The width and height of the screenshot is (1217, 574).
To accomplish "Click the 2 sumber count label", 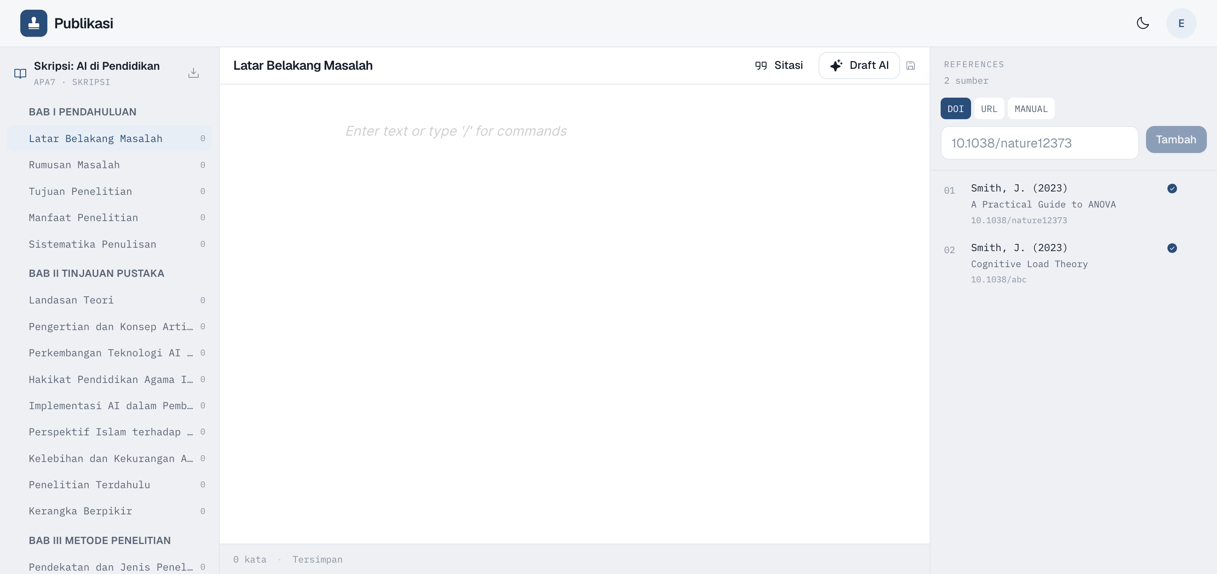I will click(x=966, y=81).
